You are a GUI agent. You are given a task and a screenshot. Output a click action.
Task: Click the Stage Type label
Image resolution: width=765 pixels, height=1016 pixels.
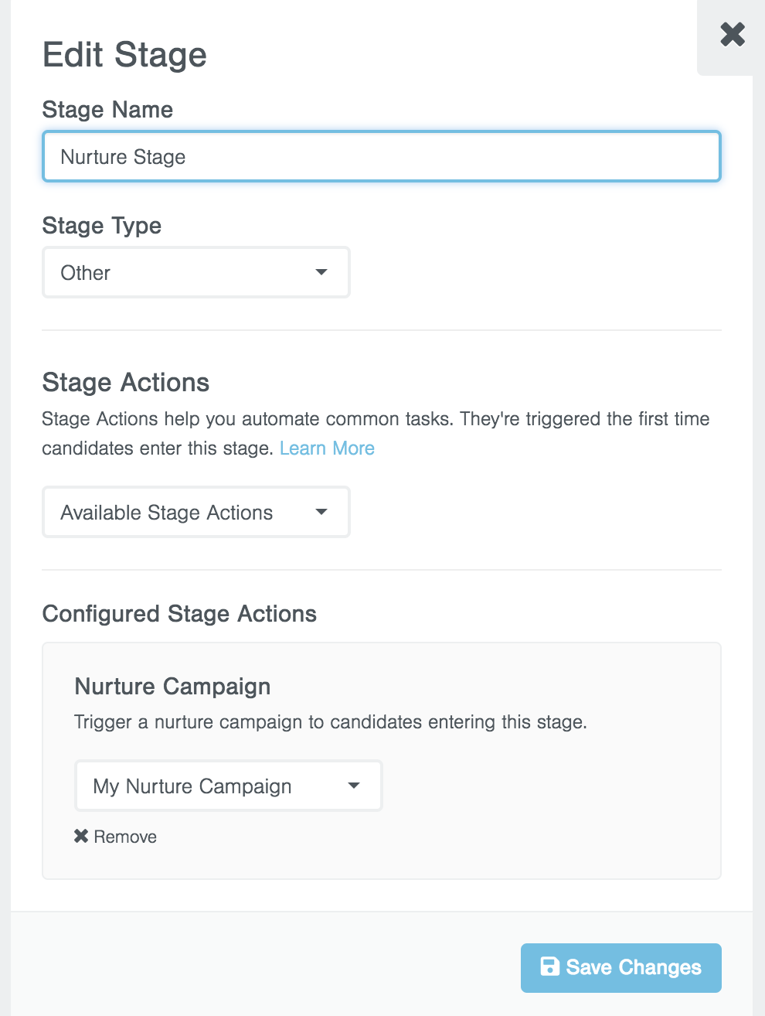102,226
